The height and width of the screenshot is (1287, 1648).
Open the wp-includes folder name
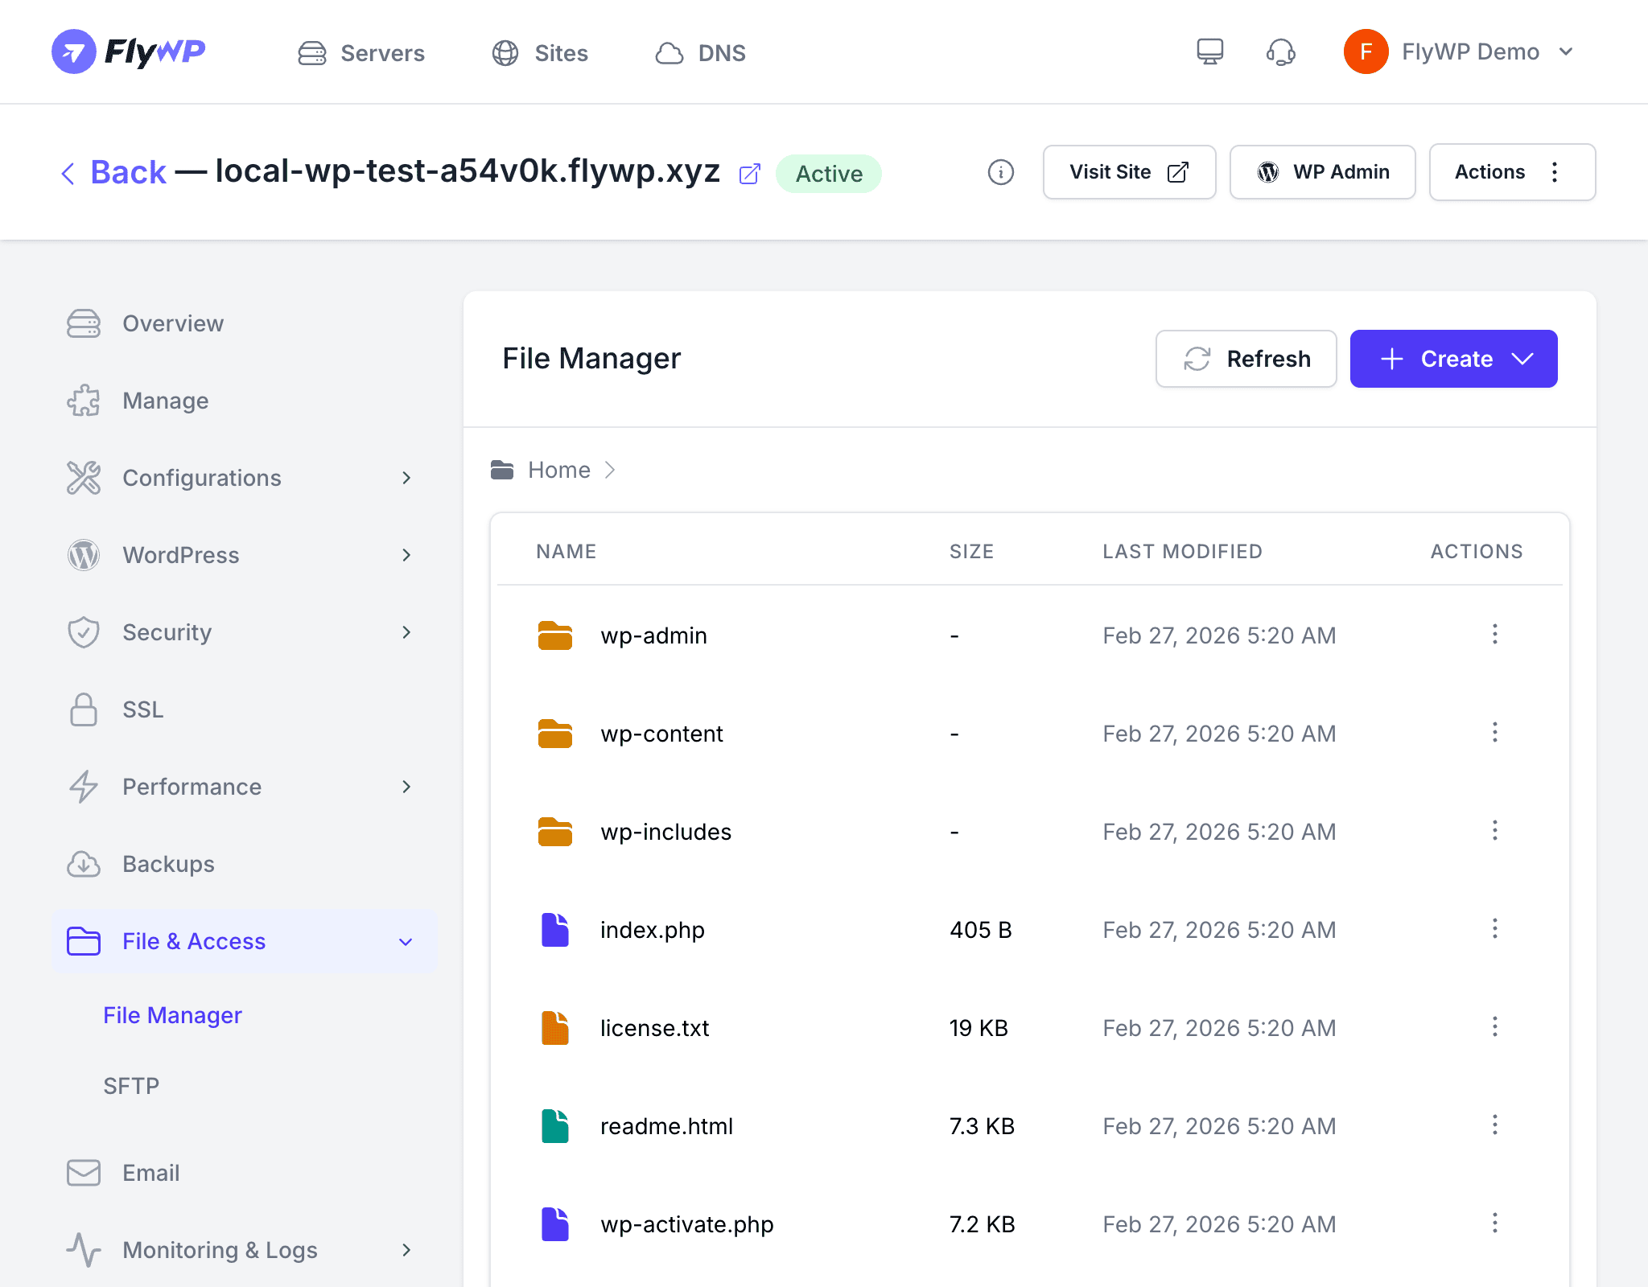click(665, 832)
